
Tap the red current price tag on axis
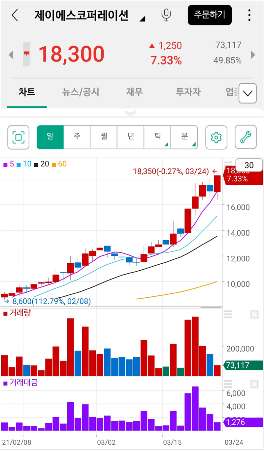click(x=243, y=175)
